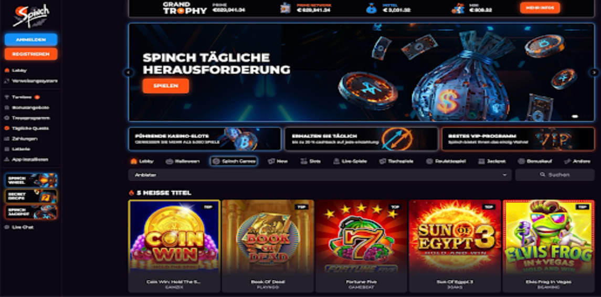Show the previous banner slide
601x297 pixels.
click(x=129, y=72)
